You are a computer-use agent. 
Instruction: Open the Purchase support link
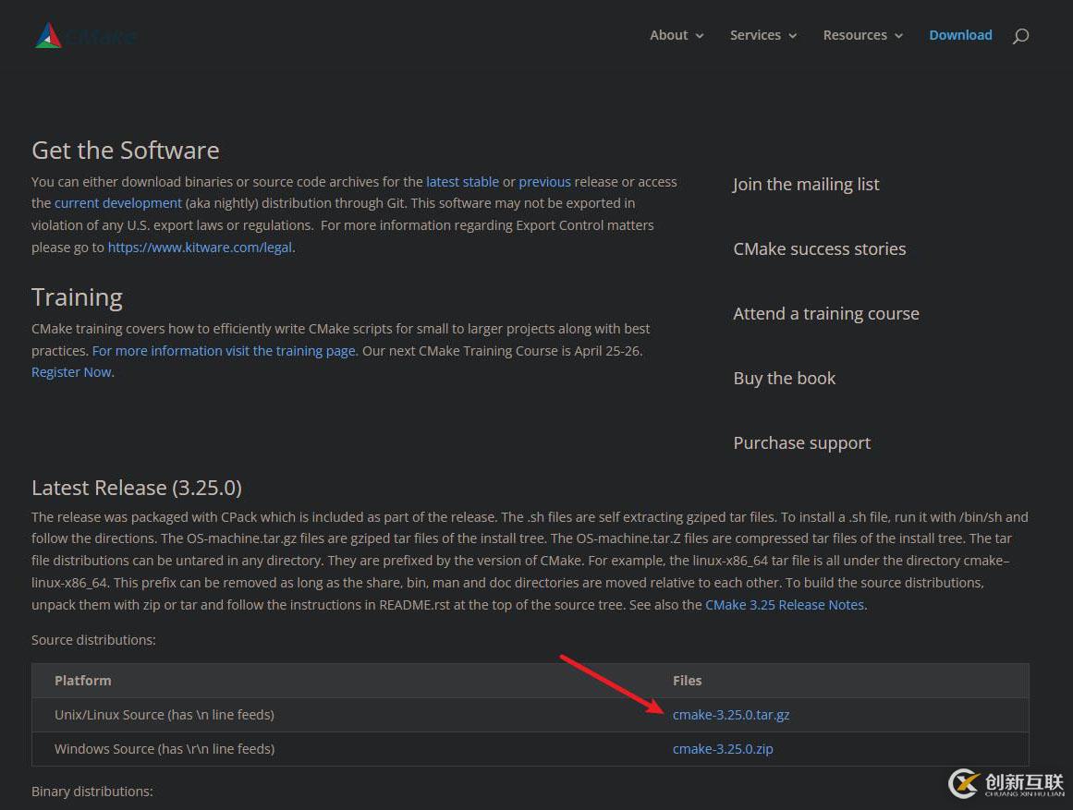(801, 443)
